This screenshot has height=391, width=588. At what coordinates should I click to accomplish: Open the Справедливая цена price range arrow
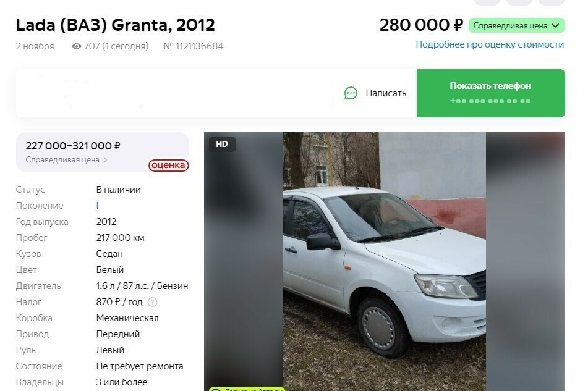click(105, 160)
